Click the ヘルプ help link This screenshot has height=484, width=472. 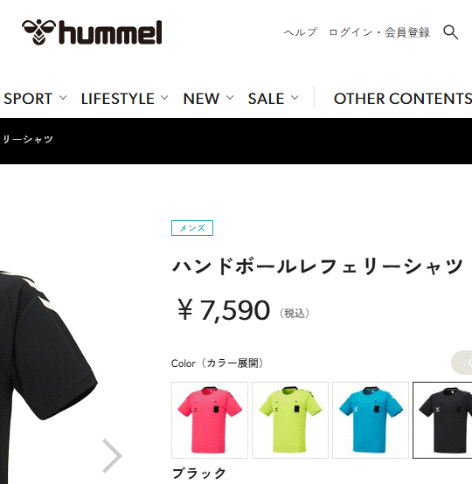pyautogui.click(x=301, y=32)
